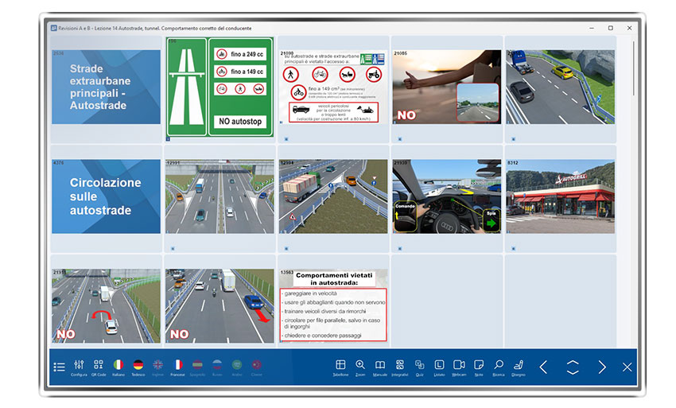Go to previous slide with left arrow
Screen dimensions: 676x408
543,367
